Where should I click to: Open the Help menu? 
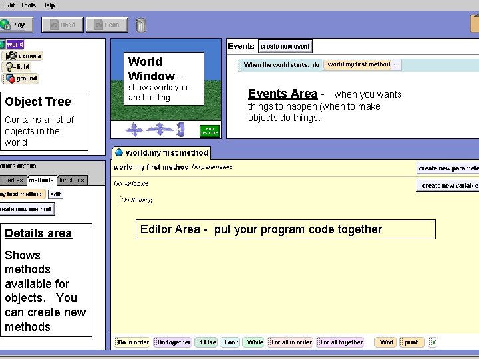(x=49, y=5)
